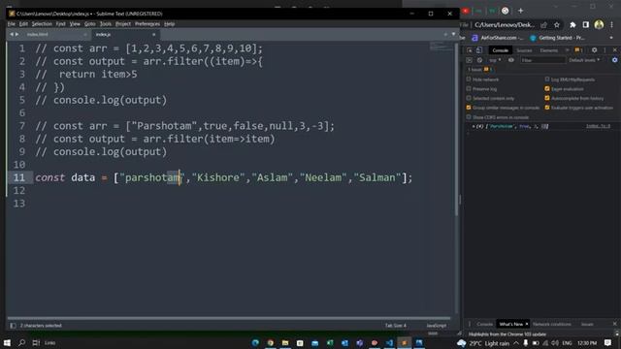Image resolution: width=621 pixels, height=349 pixels.
Task: Open the Project menu
Action: [x=123, y=24]
